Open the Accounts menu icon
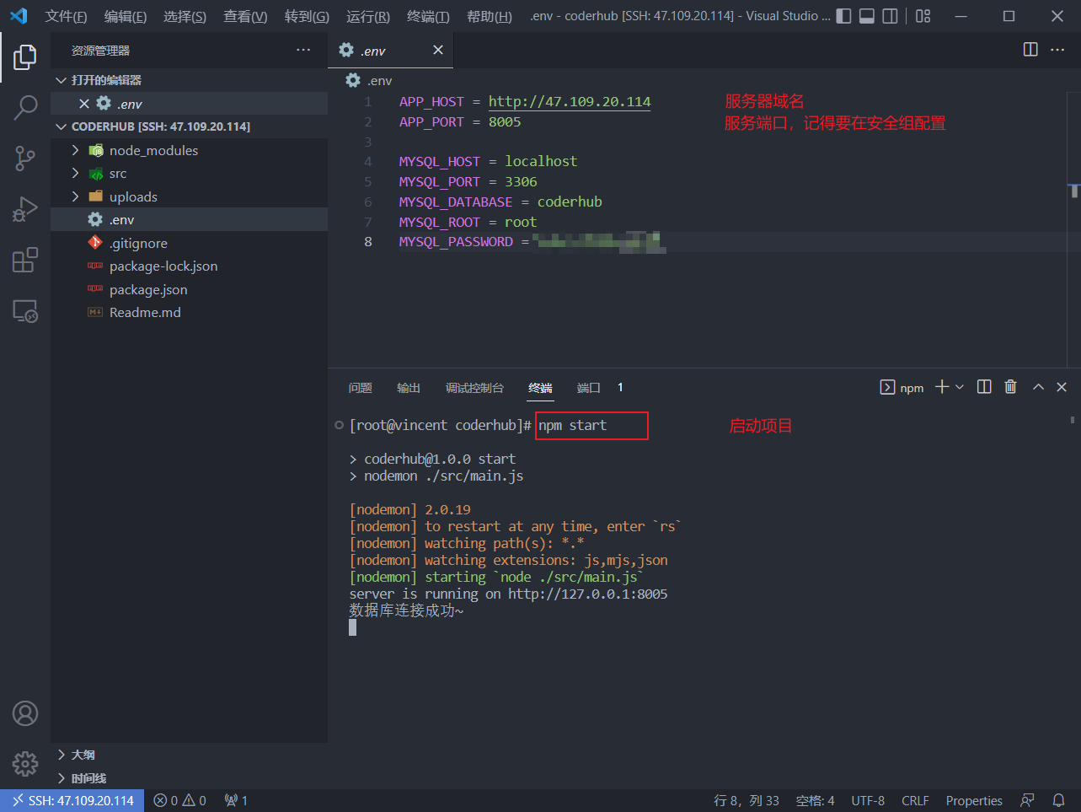The height and width of the screenshot is (812, 1081). click(25, 713)
